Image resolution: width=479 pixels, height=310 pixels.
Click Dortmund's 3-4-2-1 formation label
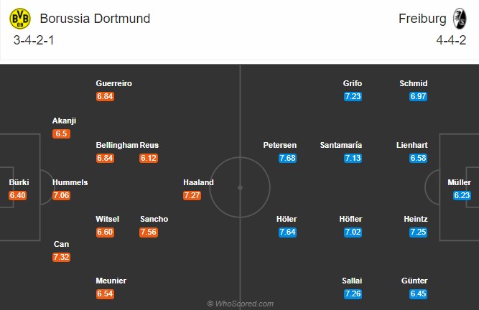coord(34,40)
